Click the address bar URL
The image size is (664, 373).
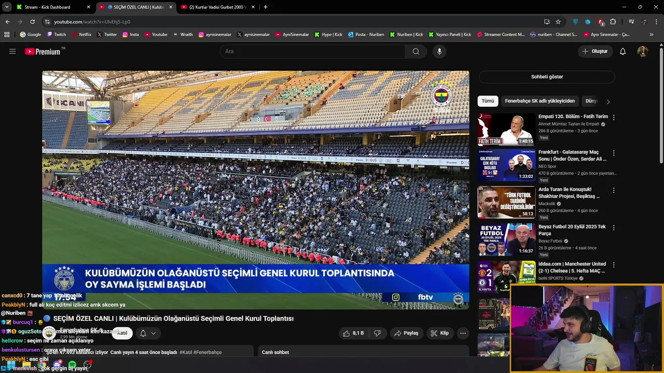92,22
